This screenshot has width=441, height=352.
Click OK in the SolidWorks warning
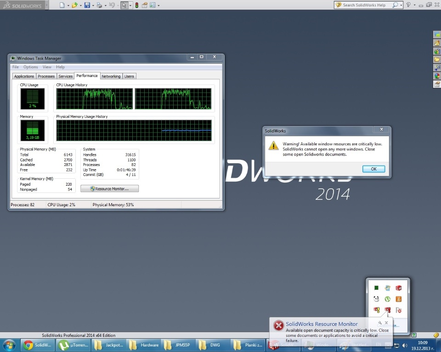tap(374, 169)
